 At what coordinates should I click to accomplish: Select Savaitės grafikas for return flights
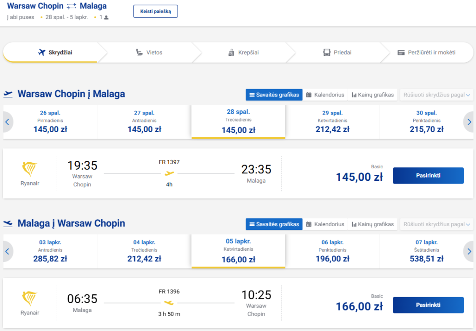(x=274, y=224)
